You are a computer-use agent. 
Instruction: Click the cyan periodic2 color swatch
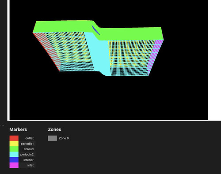pos(14,155)
